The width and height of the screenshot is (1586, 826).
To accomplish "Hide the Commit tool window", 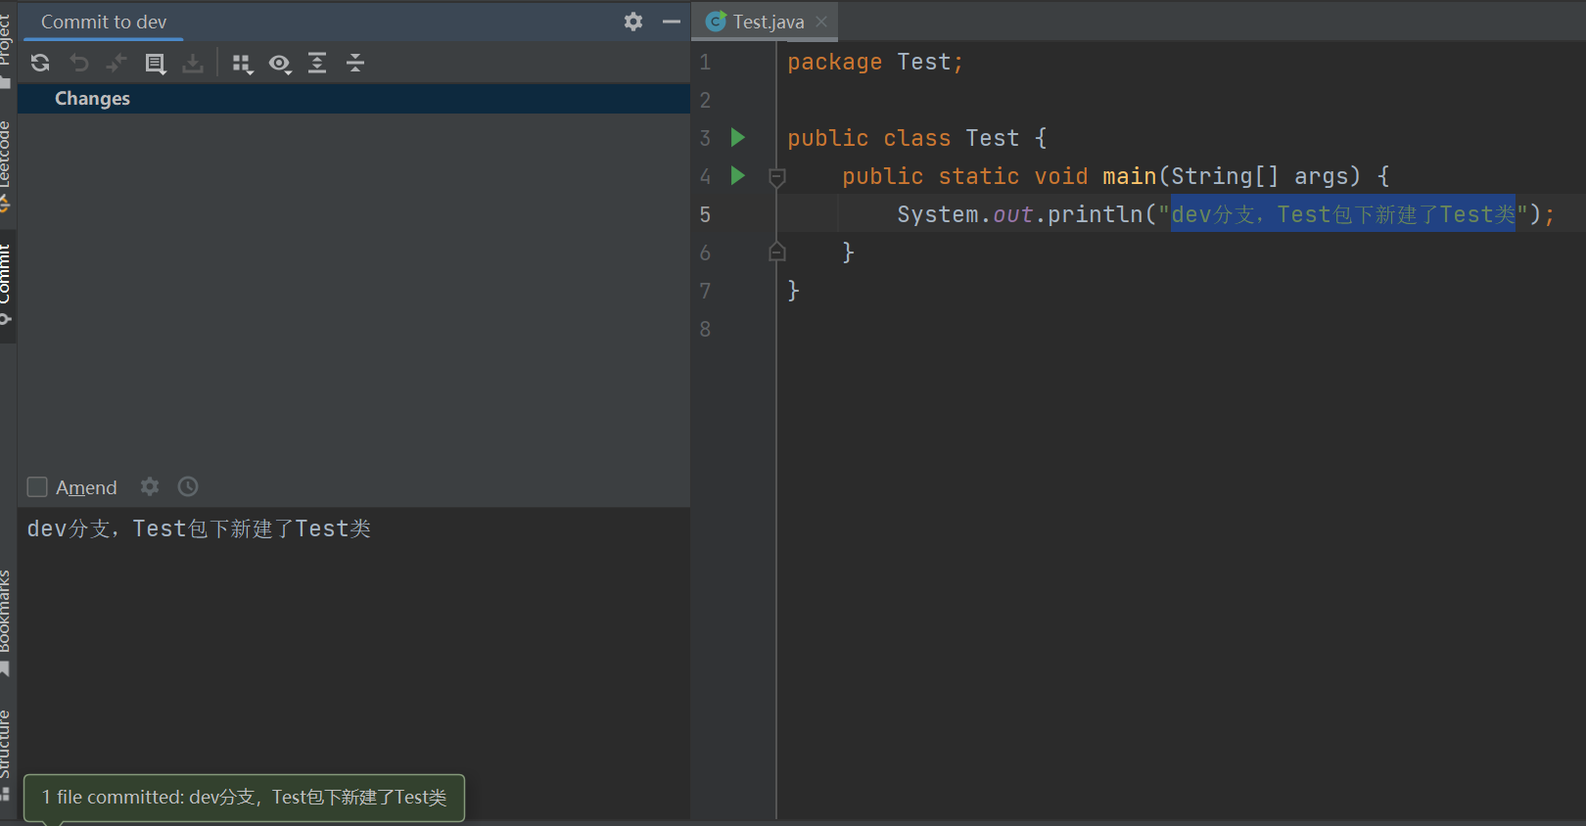I will tap(672, 22).
